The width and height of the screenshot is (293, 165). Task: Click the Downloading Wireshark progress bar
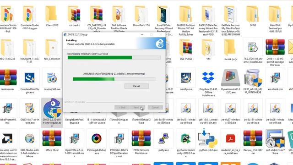(114, 58)
